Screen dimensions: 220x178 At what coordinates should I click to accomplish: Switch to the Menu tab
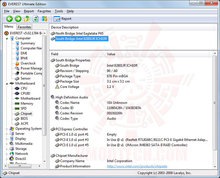[9, 27]
